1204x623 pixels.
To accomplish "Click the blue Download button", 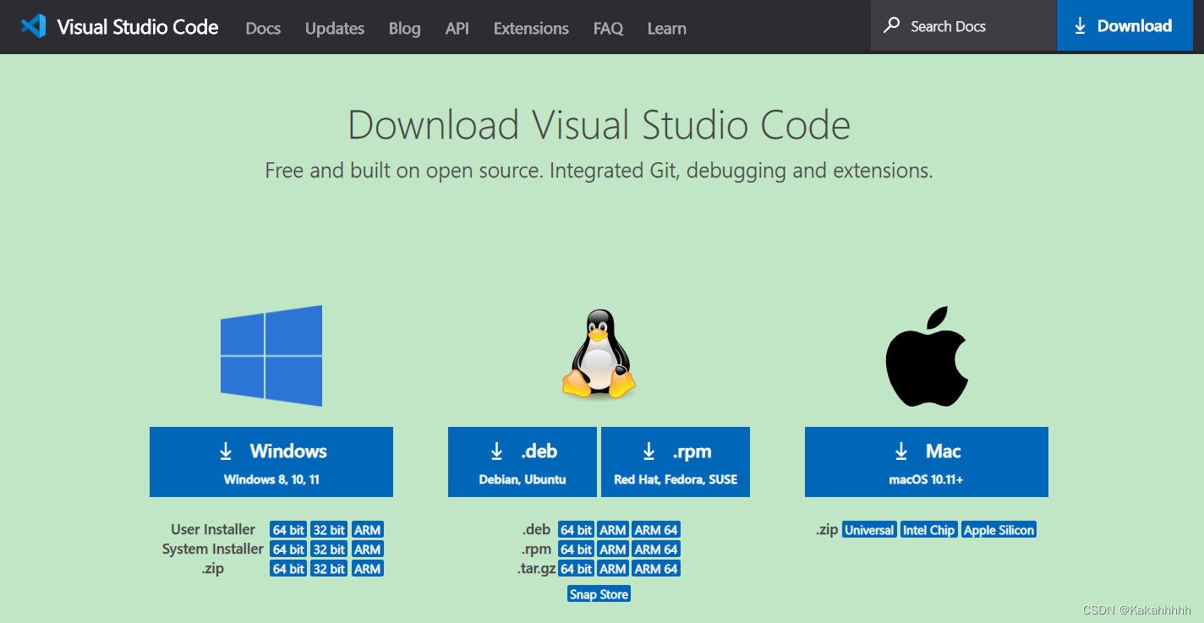I will click(1125, 26).
